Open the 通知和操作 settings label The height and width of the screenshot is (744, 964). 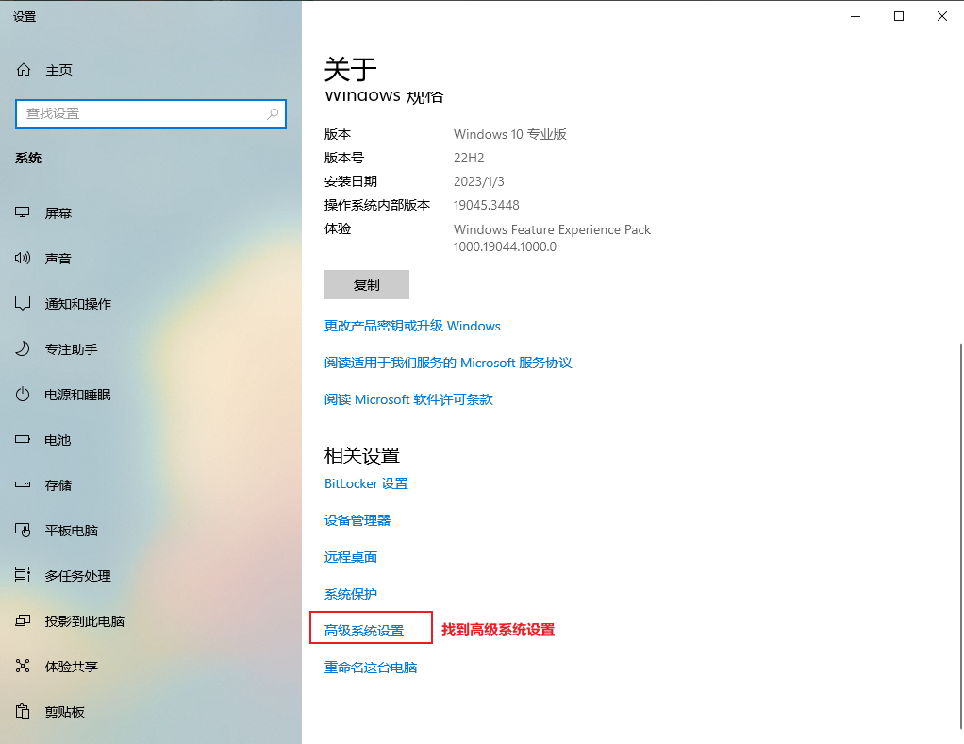77,304
